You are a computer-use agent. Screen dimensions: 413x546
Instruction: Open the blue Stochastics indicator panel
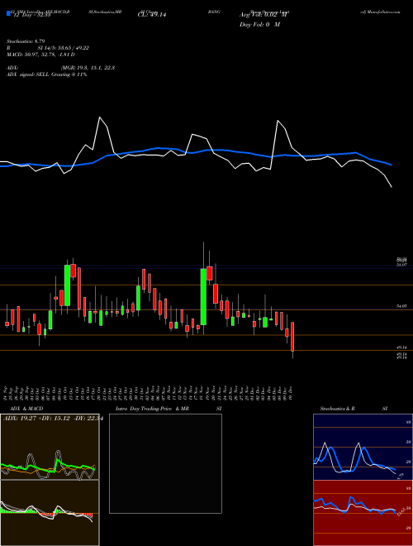pos(363,447)
